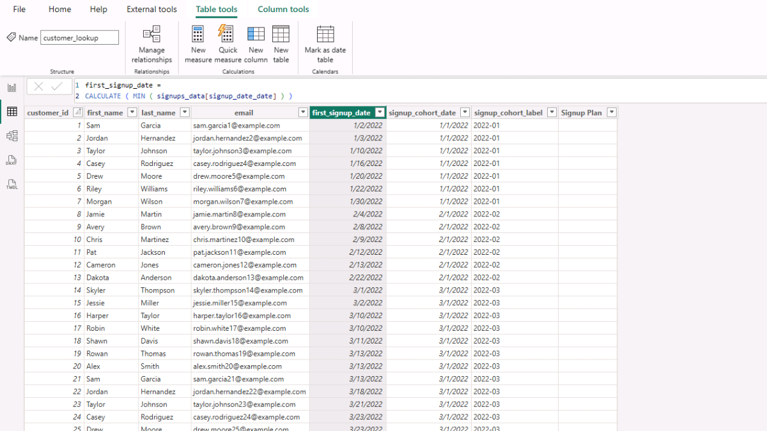Cancel formula edit with X button
Viewport: 767px width, 431px height.
click(38, 87)
